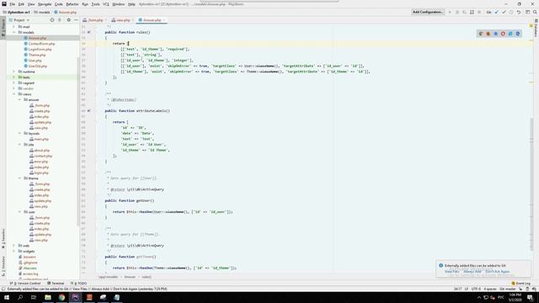This screenshot has height=303, width=539.
Task: Open preview in Opera browser icon in editor
Action: coord(503,34)
